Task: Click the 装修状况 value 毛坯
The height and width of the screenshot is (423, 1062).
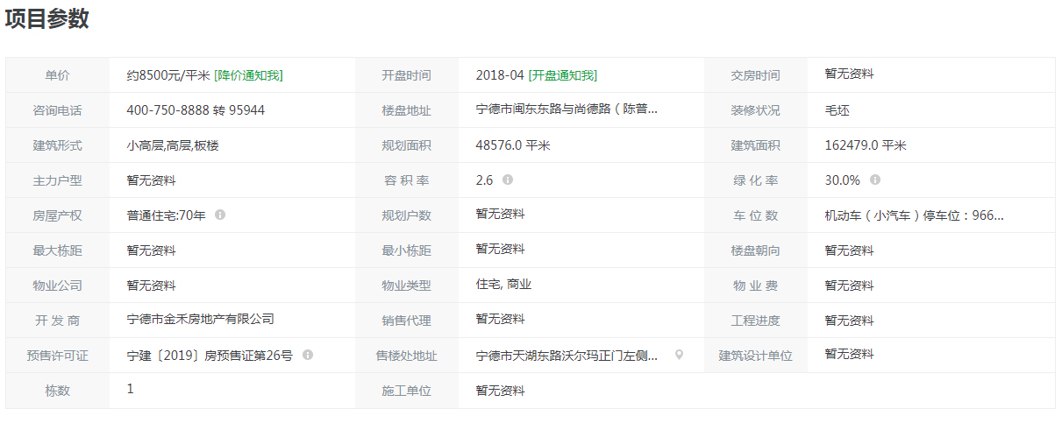Action: click(x=837, y=110)
